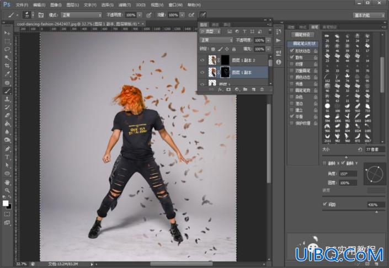Click the create new layer icon

click(x=254, y=89)
